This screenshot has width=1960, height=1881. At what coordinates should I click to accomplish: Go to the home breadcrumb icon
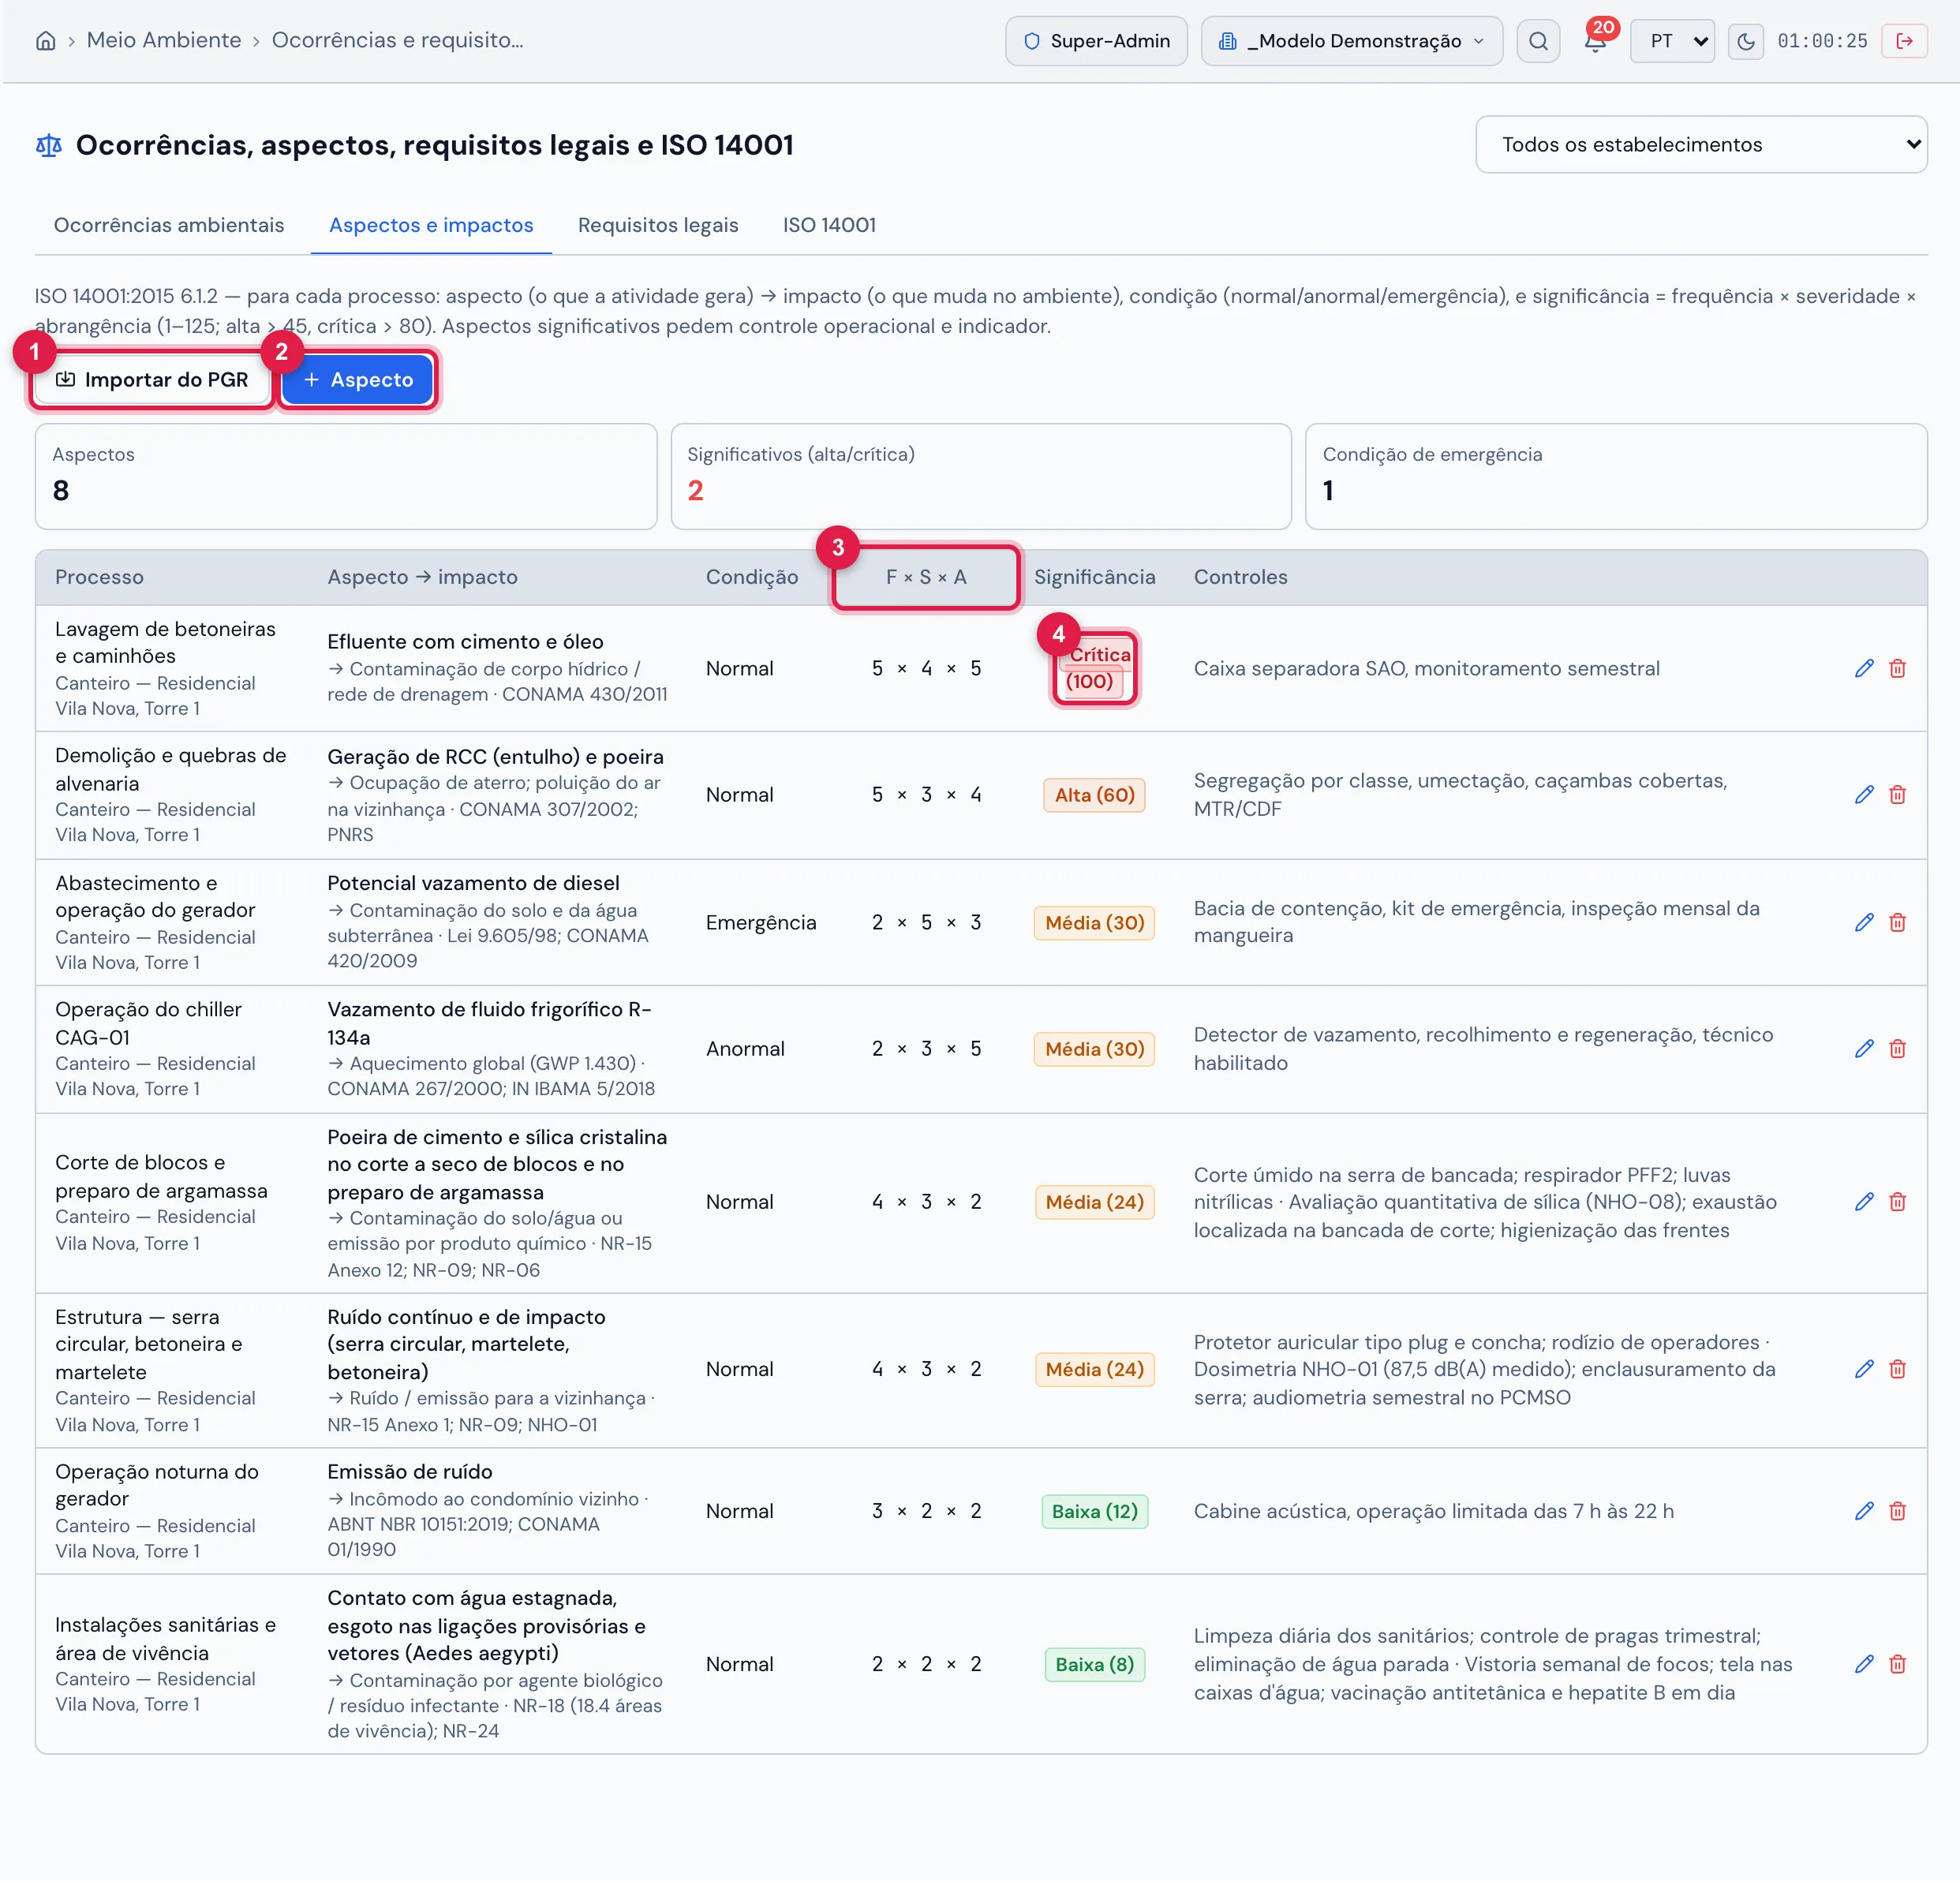pyautogui.click(x=45, y=41)
